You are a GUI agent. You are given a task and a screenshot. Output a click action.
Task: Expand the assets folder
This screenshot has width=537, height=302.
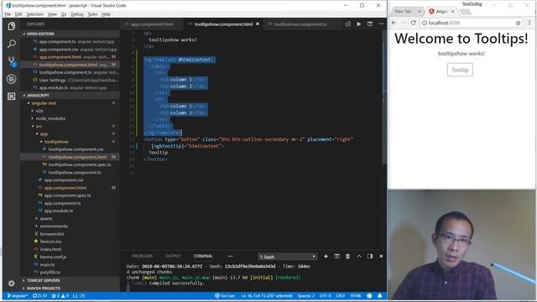[x=46, y=218]
